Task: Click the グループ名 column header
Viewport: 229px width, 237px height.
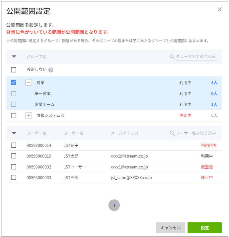Action: (x=36, y=57)
